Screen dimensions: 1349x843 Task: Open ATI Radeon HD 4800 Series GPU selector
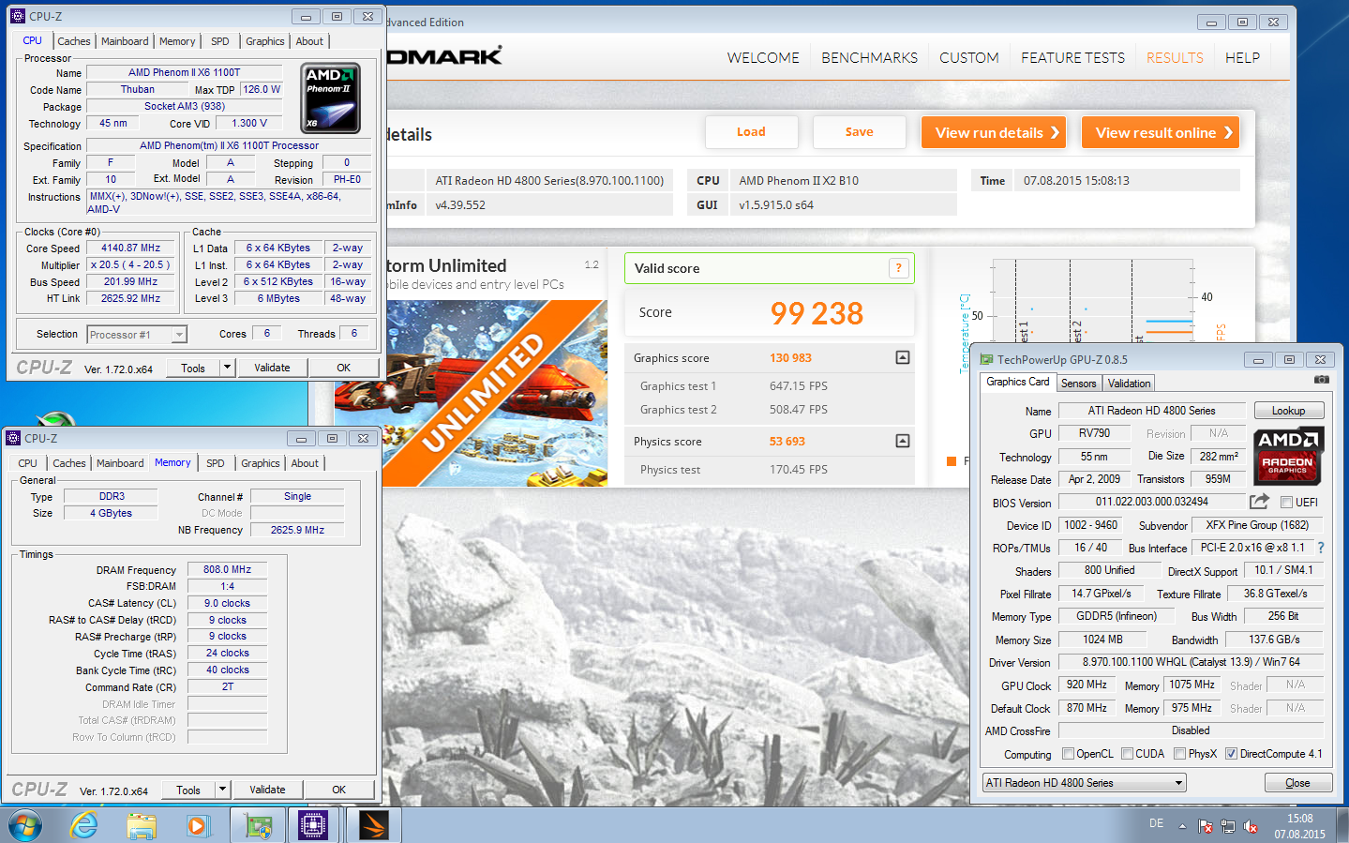tap(1084, 783)
